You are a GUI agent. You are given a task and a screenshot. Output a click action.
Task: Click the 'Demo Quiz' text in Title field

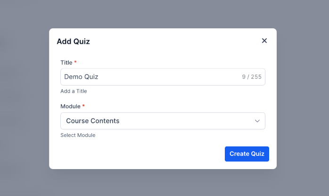pos(81,77)
